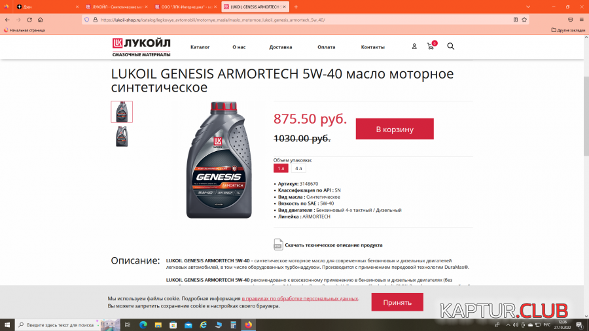Screen dimensions: 589x331
Task: Add product with В корзину button
Action: click(395, 129)
